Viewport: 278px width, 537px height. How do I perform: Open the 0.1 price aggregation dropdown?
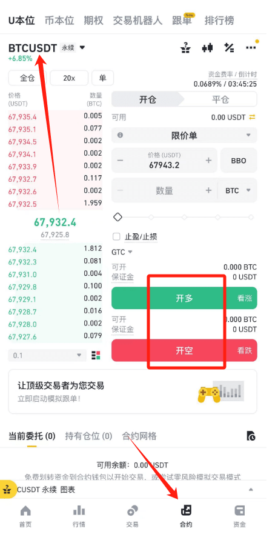pos(47,356)
